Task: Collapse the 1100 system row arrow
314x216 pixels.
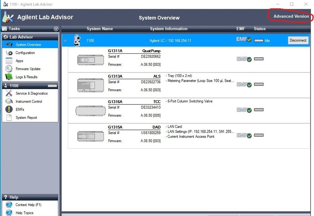Action: 65,41
